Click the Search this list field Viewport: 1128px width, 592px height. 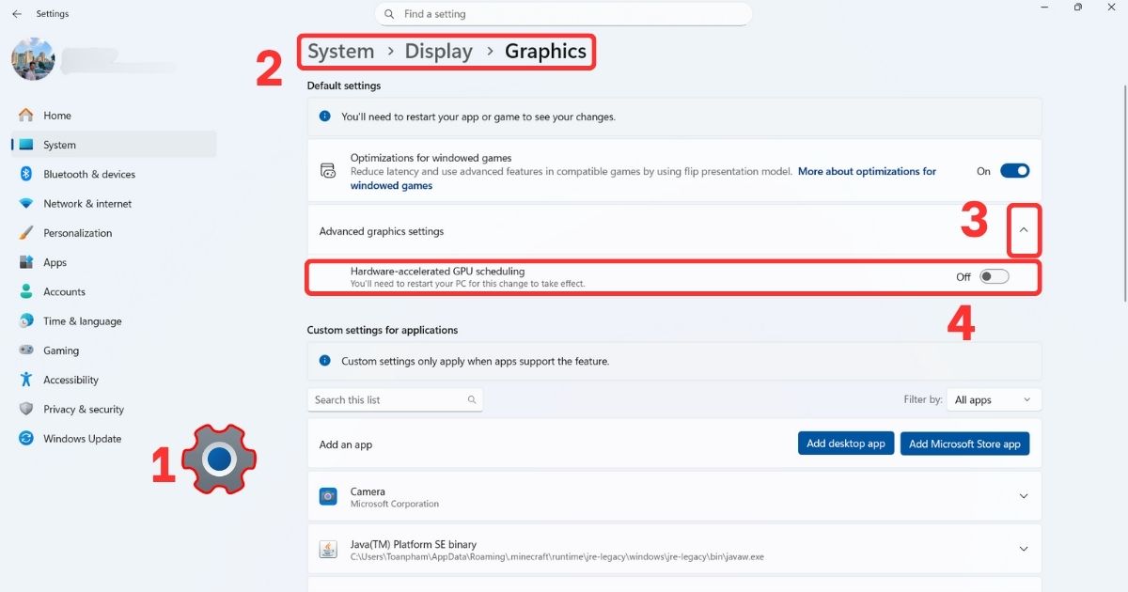[387, 399]
